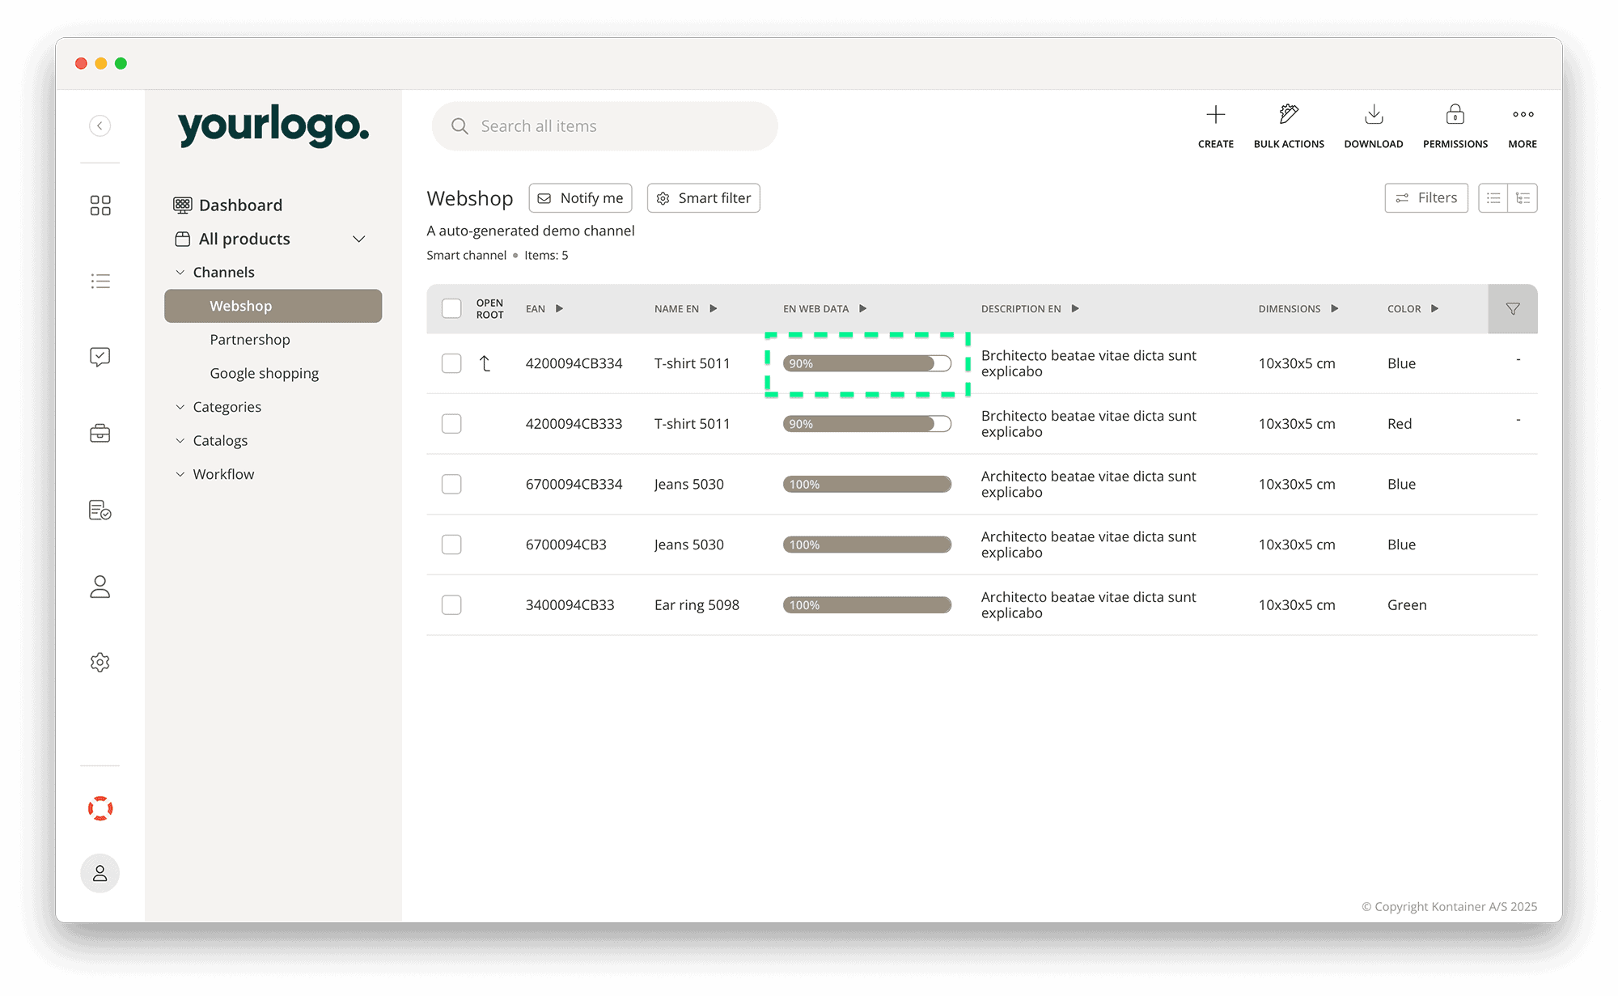Screen dimensions: 1618x996
Task: Click the Notify me button
Action: tap(580, 197)
